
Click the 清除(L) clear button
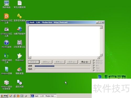46,62
